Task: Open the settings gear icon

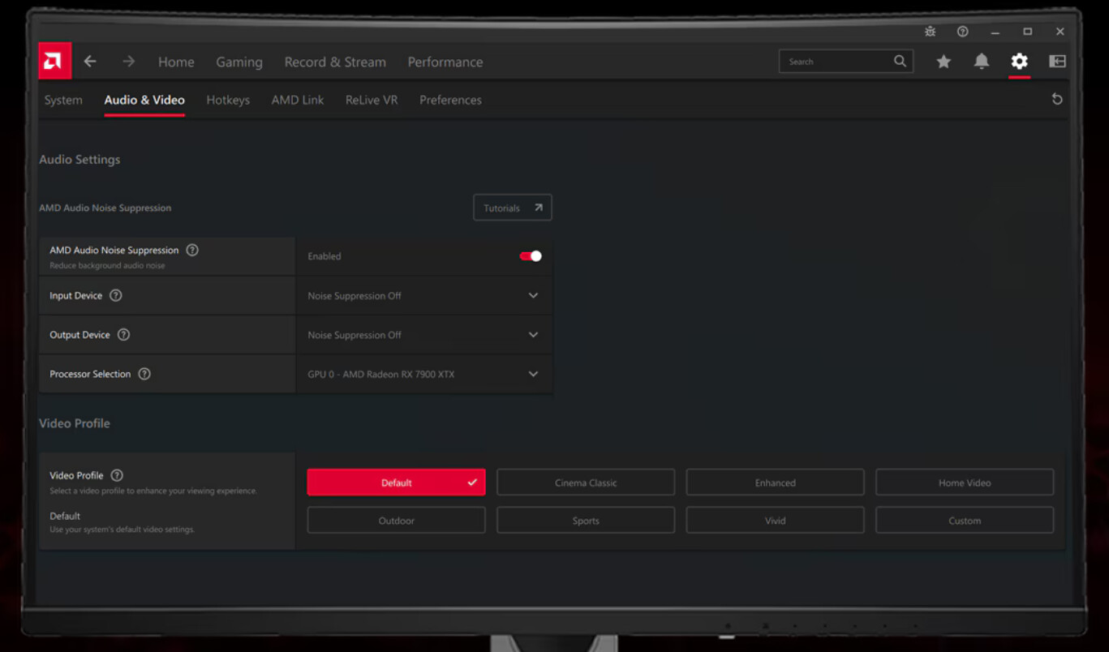Action: (x=1020, y=62)
